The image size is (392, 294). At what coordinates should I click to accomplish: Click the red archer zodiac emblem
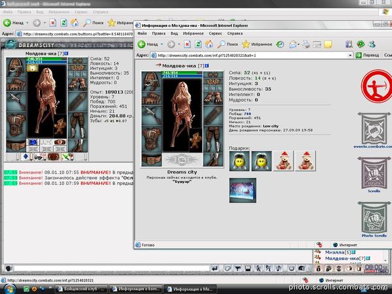pyautogui.click(x=376, y=86)
